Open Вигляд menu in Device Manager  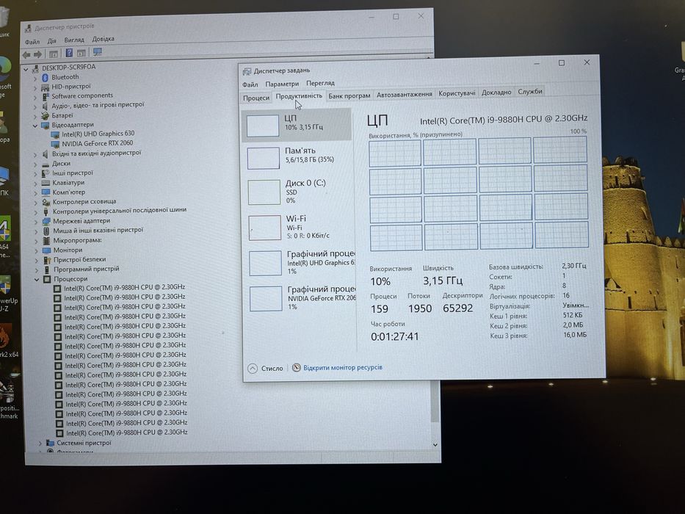point(74,40)
